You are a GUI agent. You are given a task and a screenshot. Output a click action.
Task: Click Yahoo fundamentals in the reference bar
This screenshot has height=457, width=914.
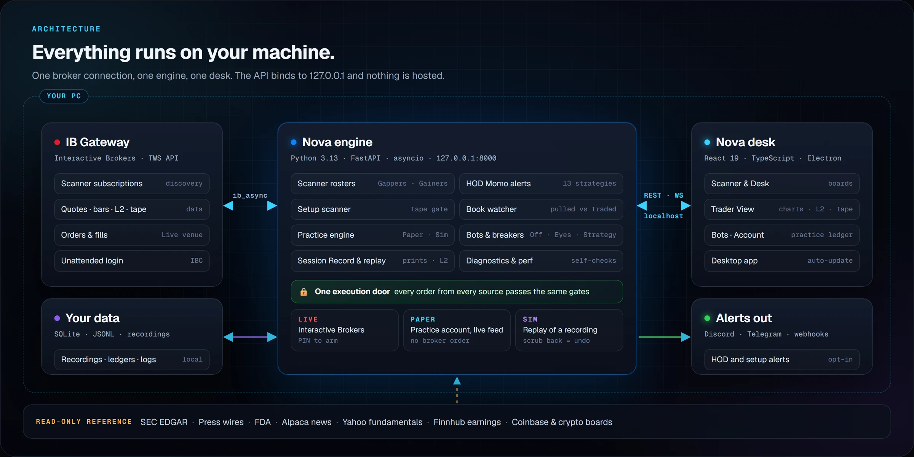pos(382,422)
